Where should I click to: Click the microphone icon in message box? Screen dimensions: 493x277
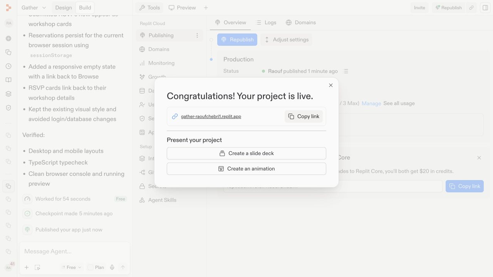click(x=112, y=267)
